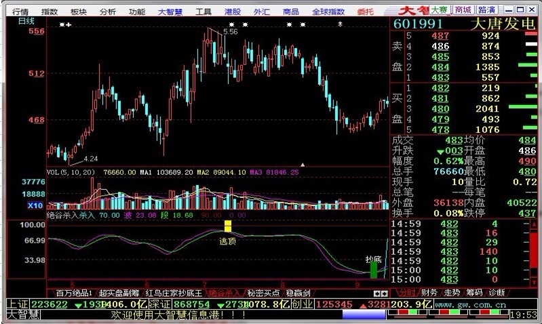Screen dimensions: 542x324
Task: Select the 秘密买点 indicator tab
Action: coord(263,293)
